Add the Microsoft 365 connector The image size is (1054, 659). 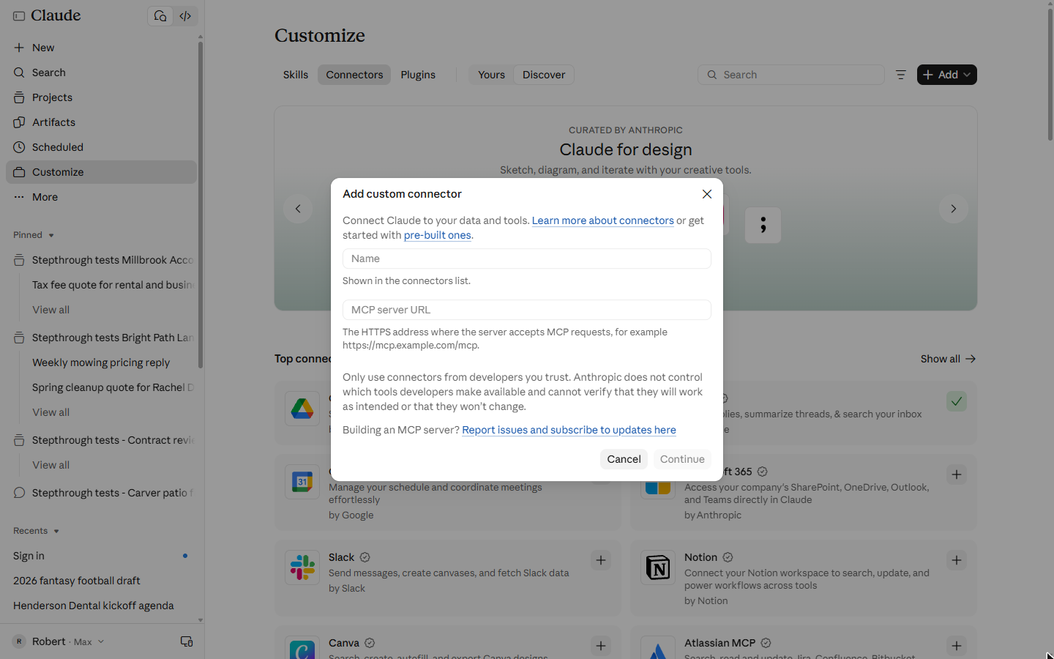[x=957, y=474]
